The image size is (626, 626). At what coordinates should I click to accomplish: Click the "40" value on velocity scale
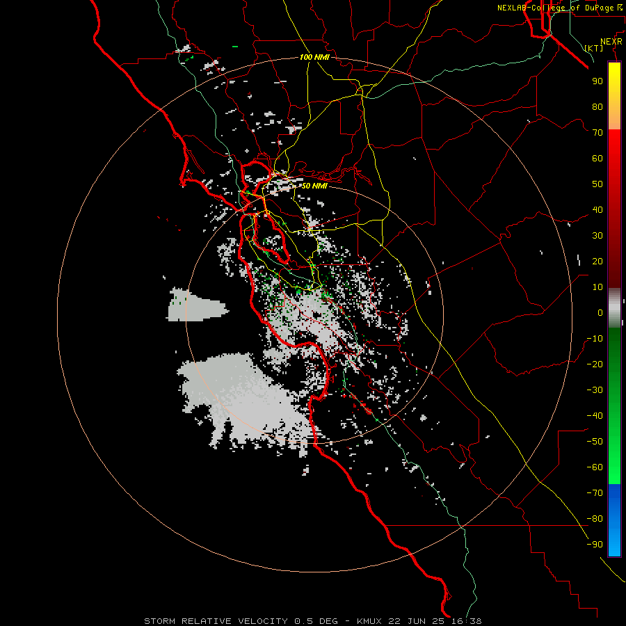[597, 209]
